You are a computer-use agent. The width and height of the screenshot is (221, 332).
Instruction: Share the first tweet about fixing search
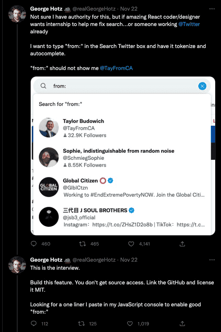182,244
